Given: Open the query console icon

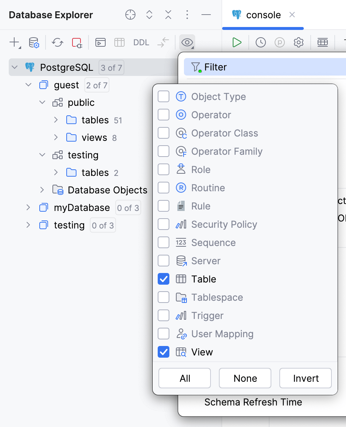Looking at the screenshot, I should tap(100, 42).
